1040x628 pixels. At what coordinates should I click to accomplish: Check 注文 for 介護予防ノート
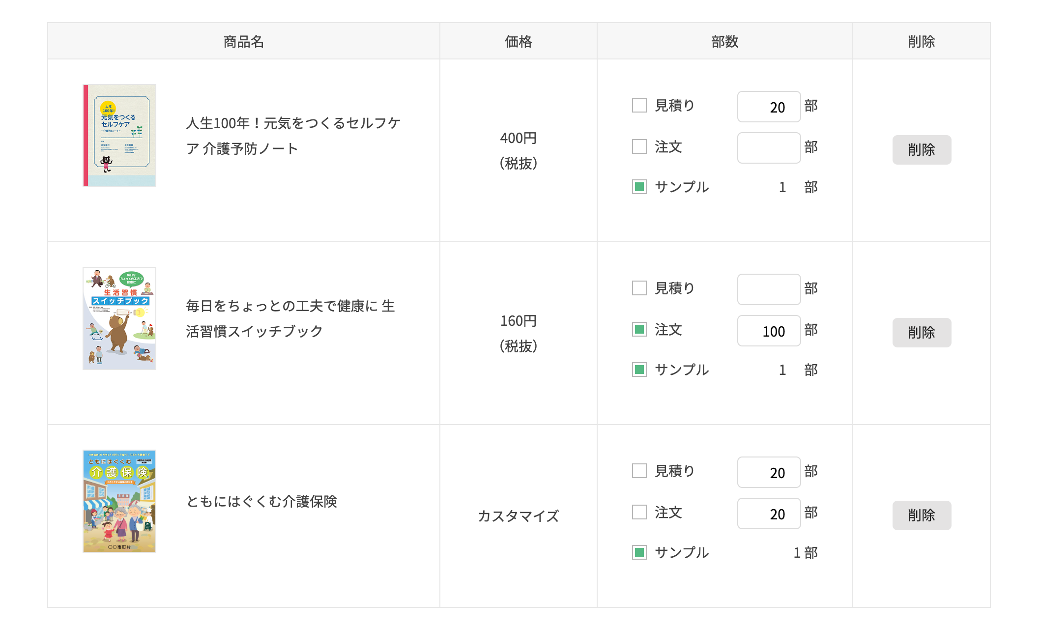(x=639, y=146)
